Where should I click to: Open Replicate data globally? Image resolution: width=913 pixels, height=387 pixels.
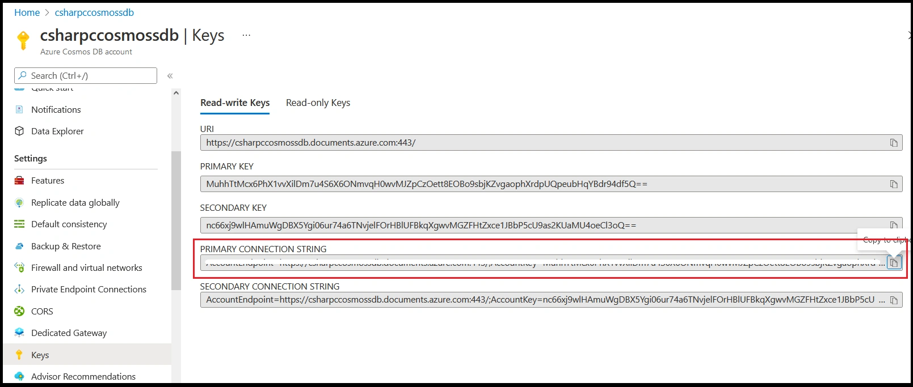(x=75, y=203)
